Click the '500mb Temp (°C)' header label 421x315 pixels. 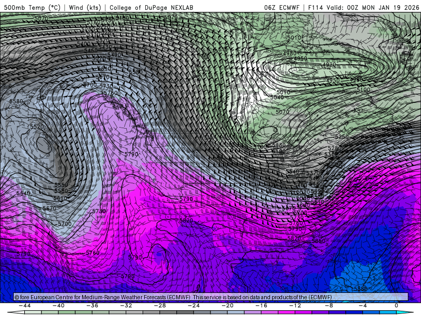click(32, 7)
